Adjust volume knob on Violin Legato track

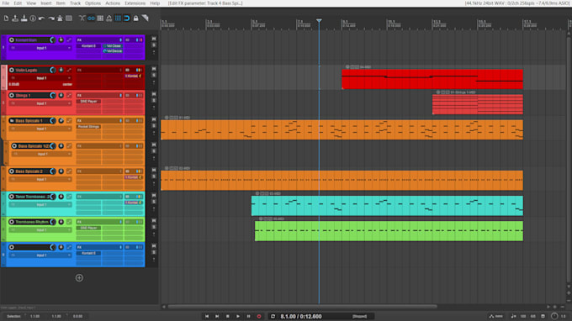coord(52,70)
